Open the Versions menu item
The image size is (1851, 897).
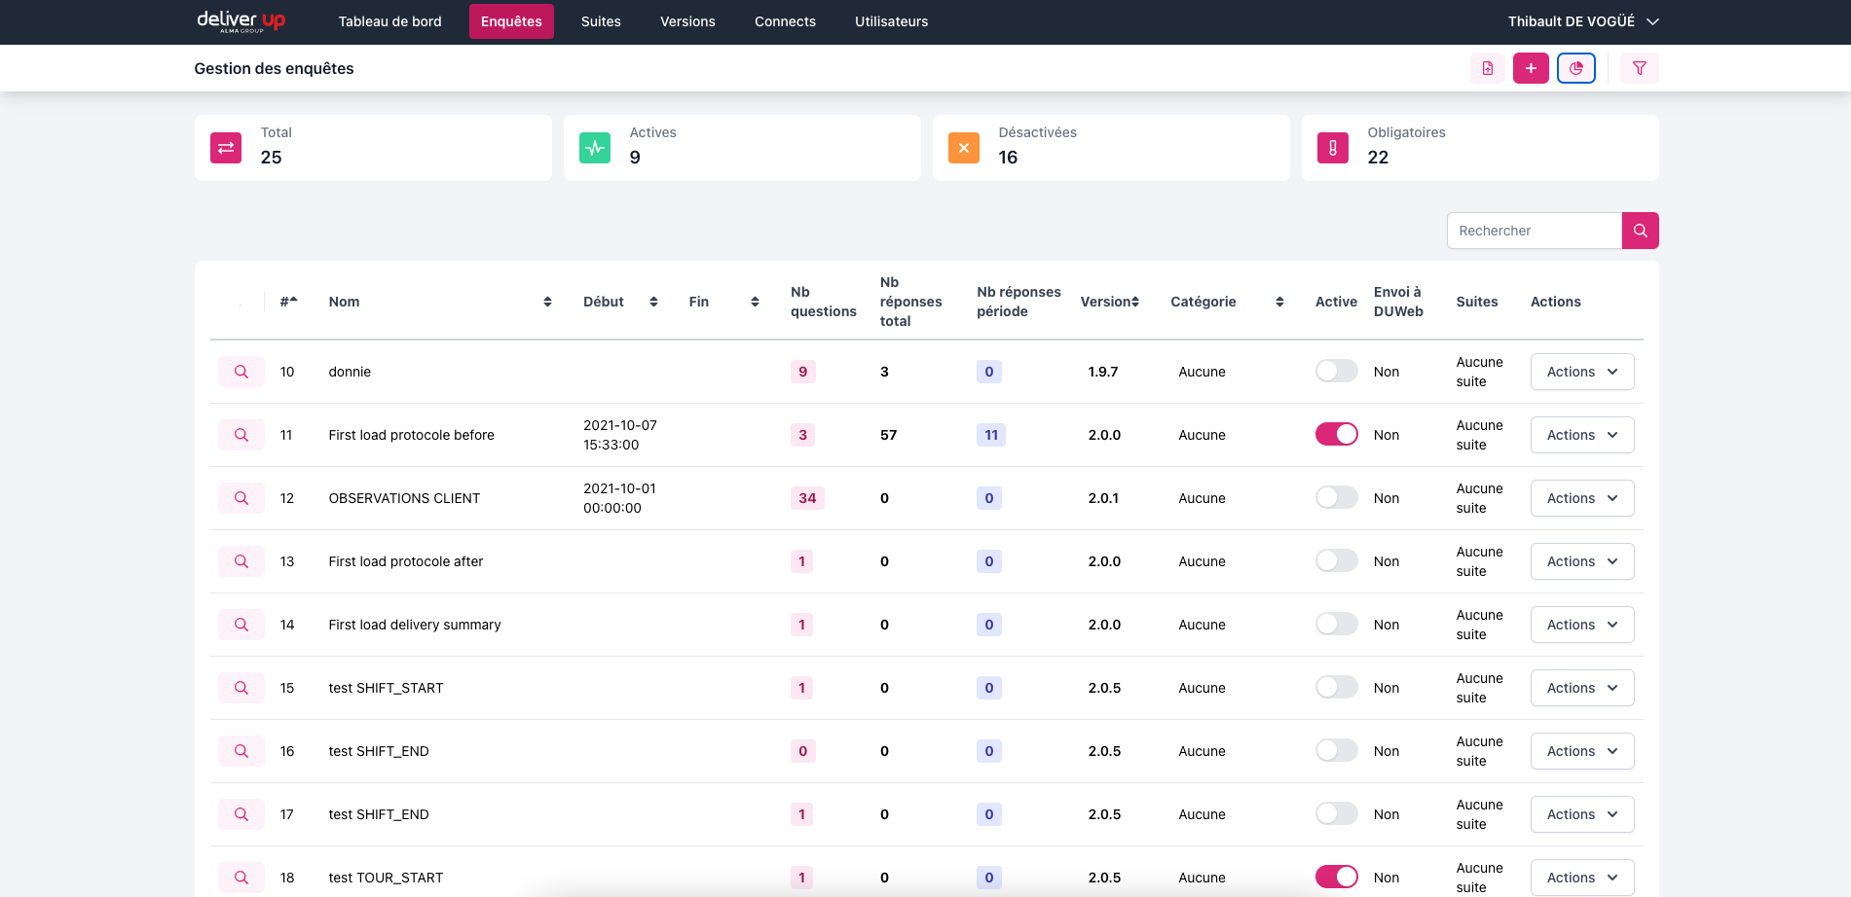(687, 21)
